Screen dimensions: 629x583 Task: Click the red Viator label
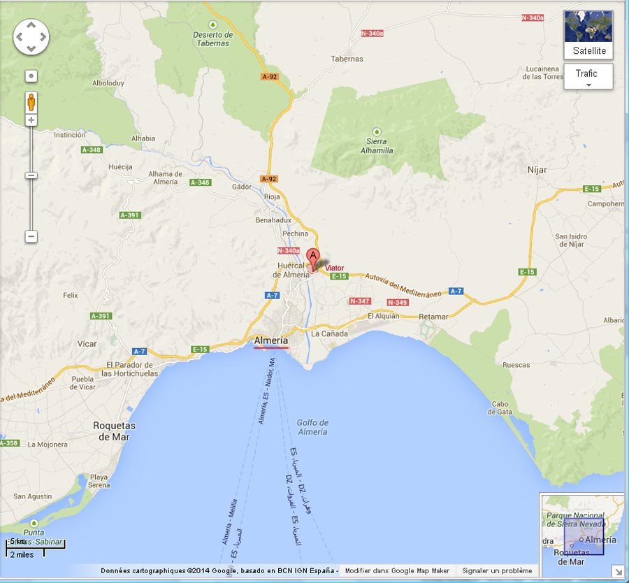pyautogui.click(x=335, y=268)
